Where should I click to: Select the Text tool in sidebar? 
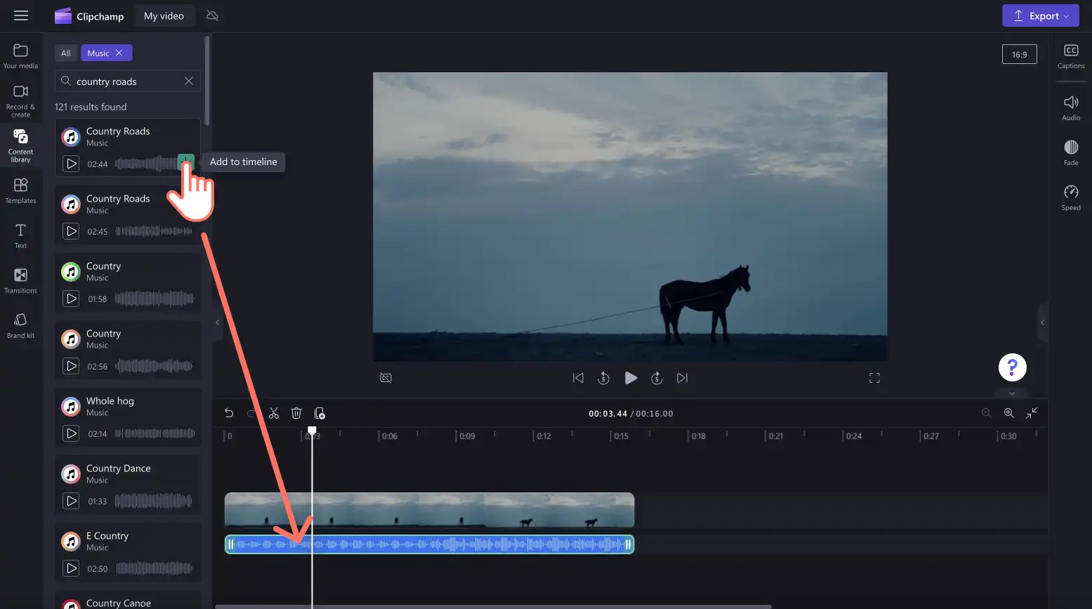click(20, 235)
